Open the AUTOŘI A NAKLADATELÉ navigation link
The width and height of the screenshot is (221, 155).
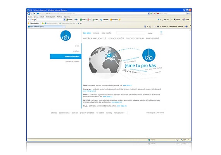(95, 38)
